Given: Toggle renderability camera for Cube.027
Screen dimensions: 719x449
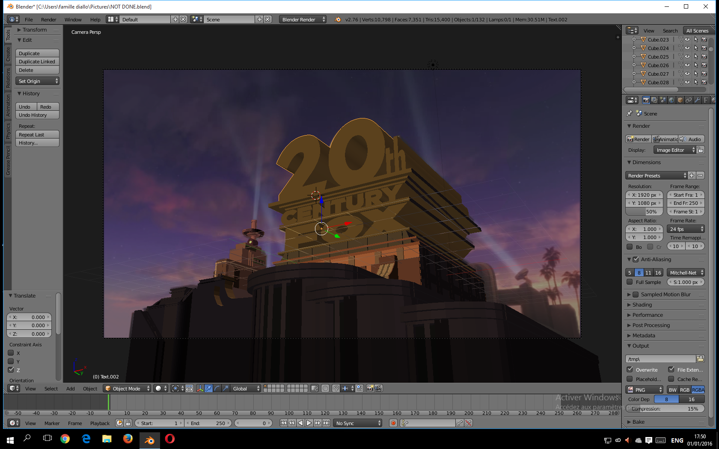Looking at the screenshot, I should [704, 74].
